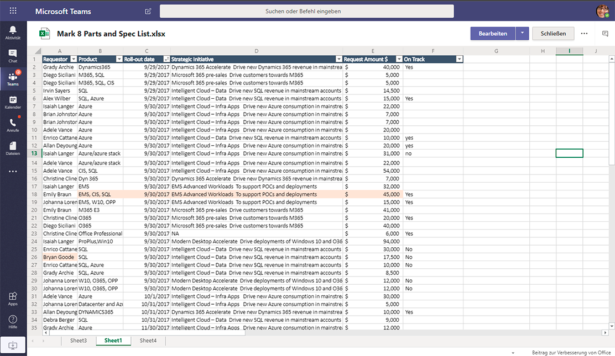The image size is (615, 356).
Task: Select DYNAMICS365 product cell
Action: click(101, 312)
